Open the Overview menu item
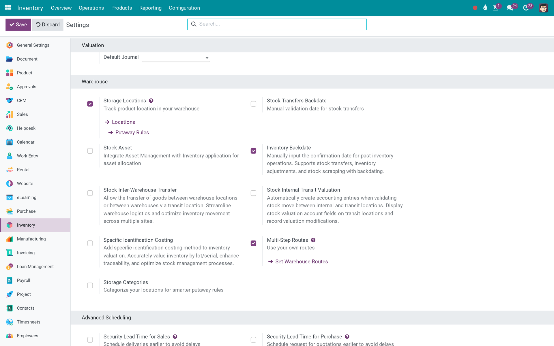Screen dimensions: 554x346 coord(61,8)
